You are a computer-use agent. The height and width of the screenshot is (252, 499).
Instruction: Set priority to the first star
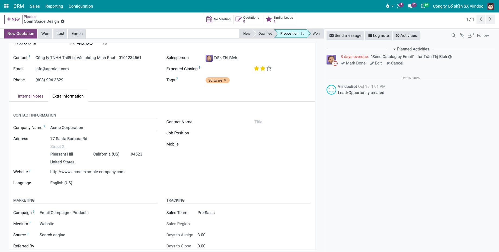(x=257, y=69)
